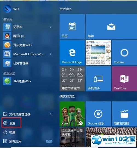Screen dimensions: 137x148
Task: Click the Notepad (记事本) app icon
Action: click(x=7, y=27)
